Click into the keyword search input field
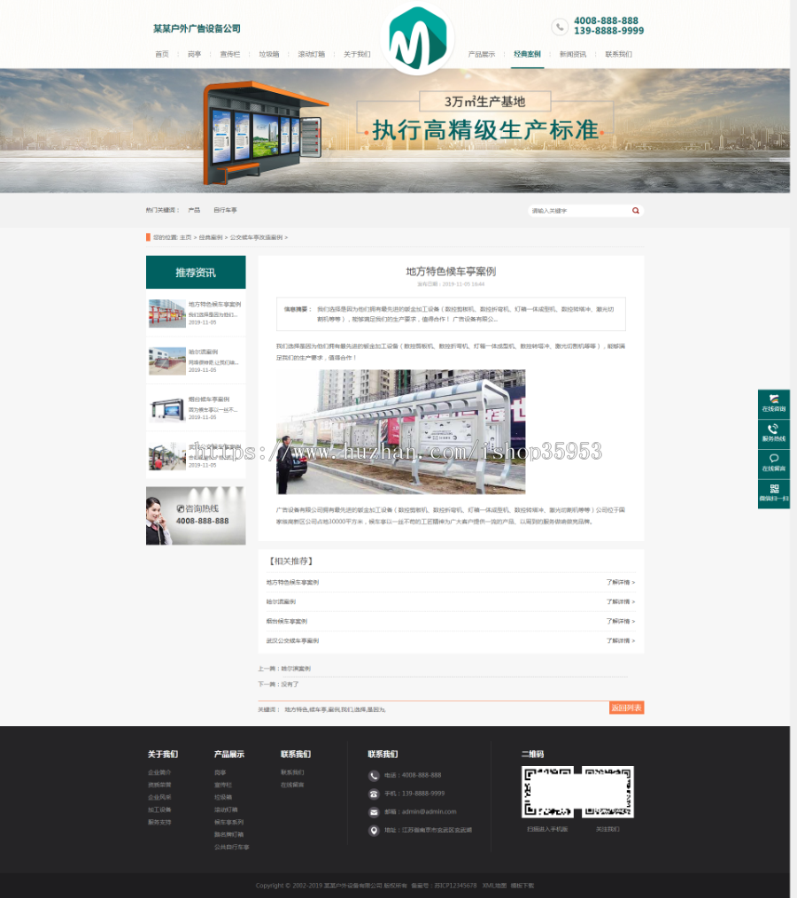The image size is (797, 898). click(577, 211)
